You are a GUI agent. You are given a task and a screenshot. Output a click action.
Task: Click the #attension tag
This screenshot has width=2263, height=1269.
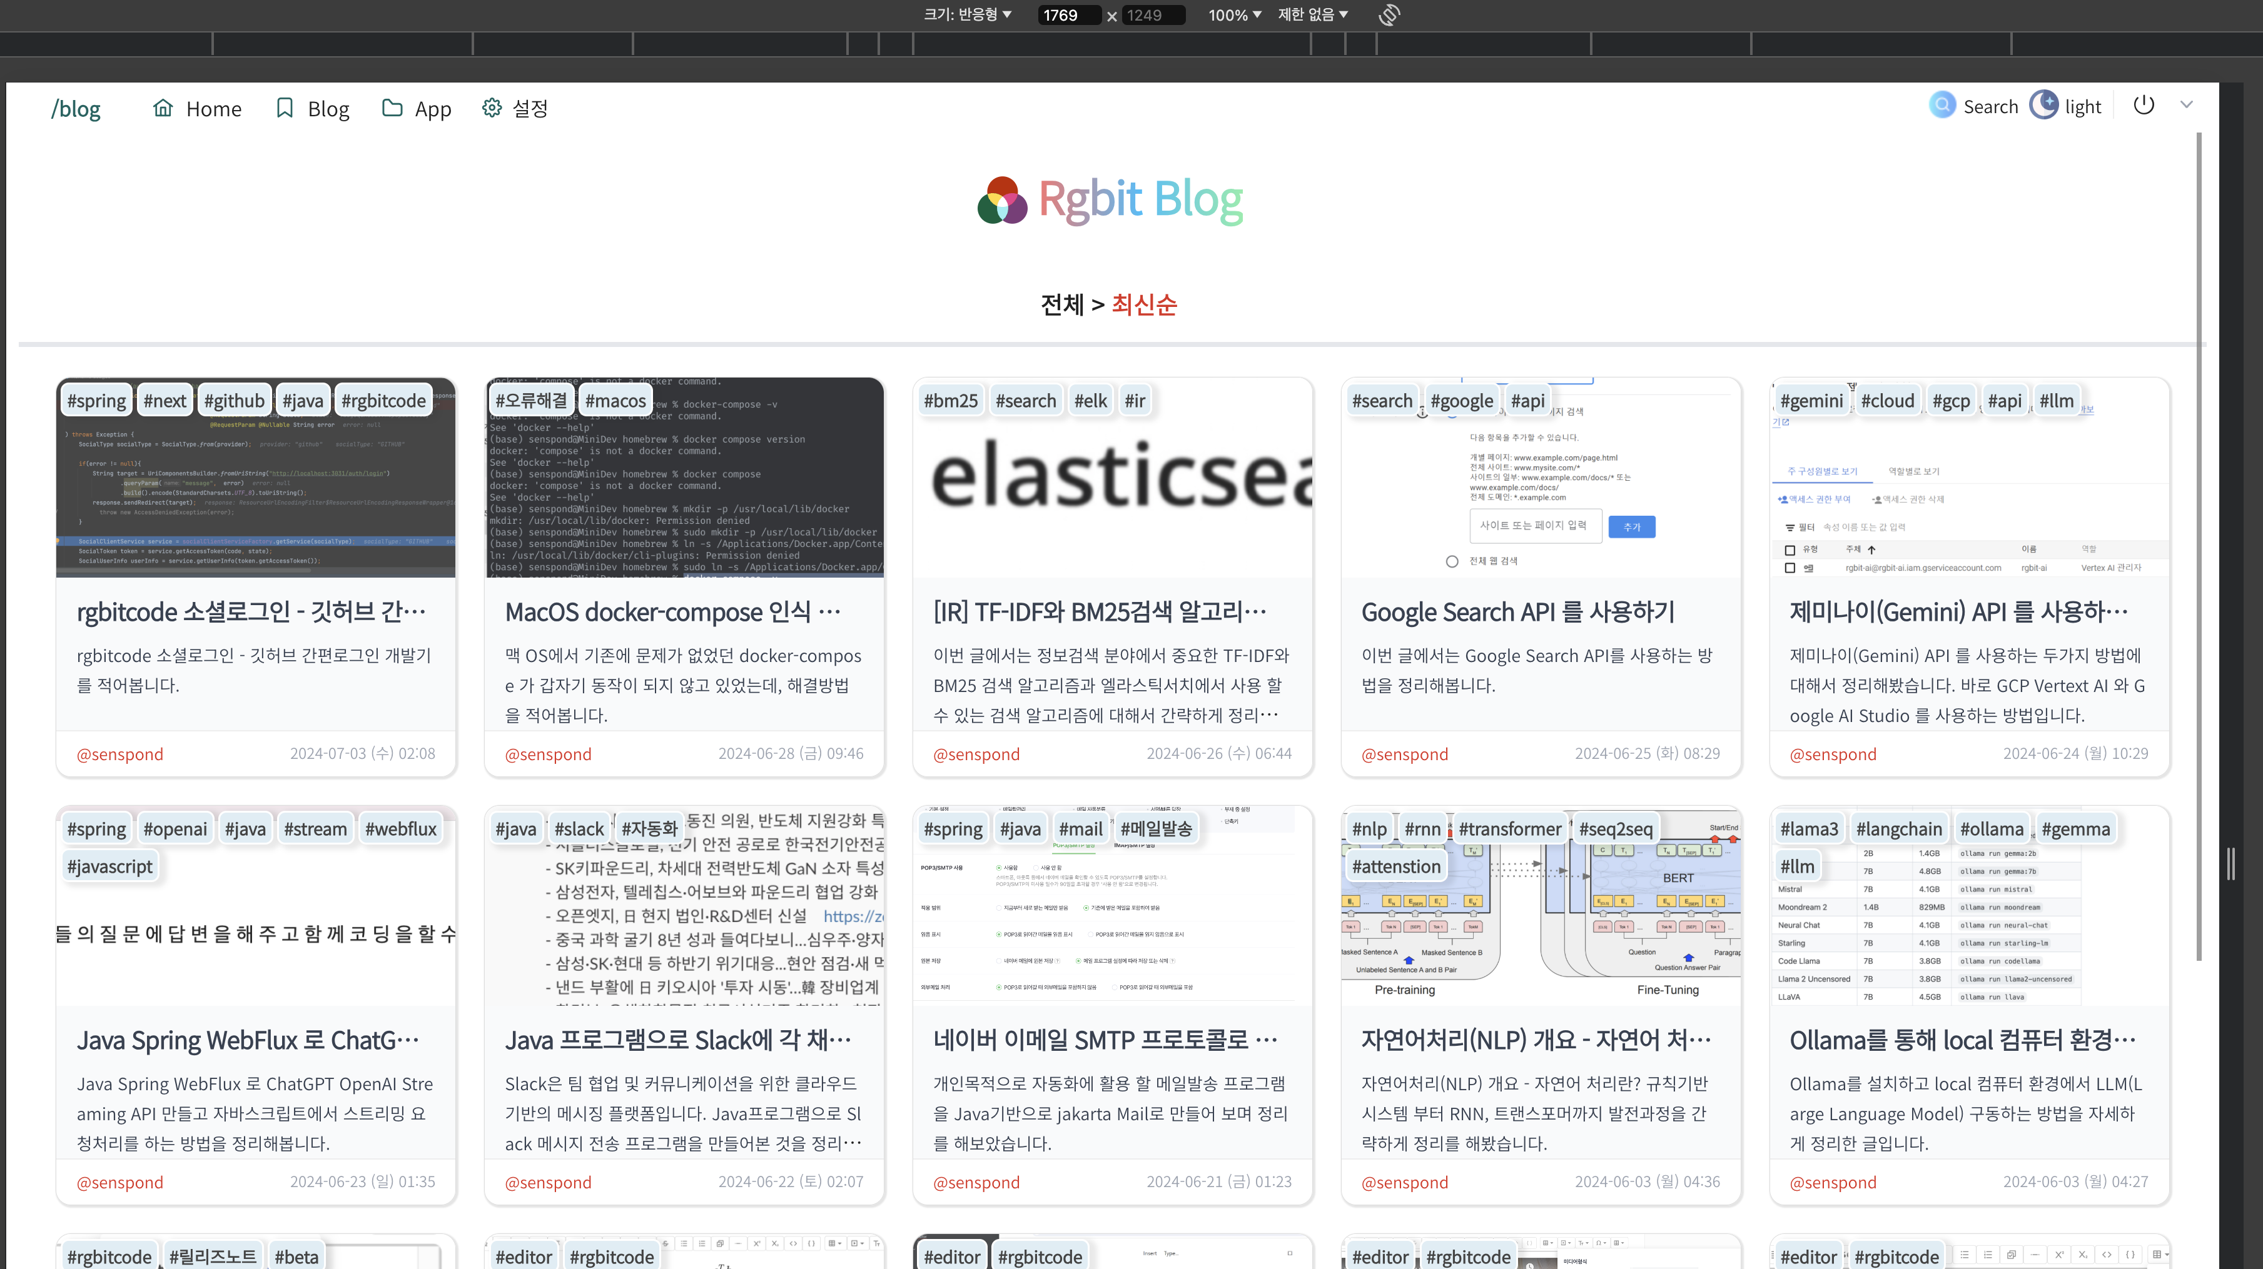(1396, 866)
